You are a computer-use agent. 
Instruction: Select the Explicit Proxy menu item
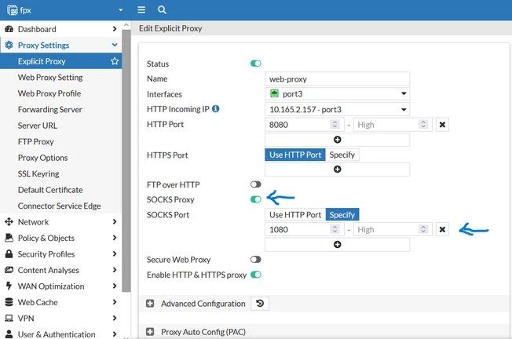(60, 61)
